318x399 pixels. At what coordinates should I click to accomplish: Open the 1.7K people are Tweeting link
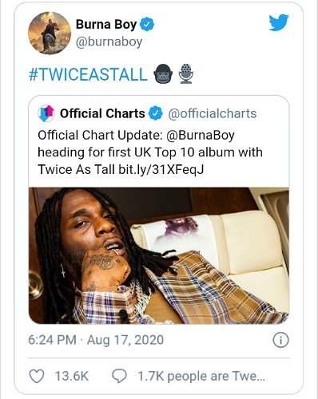[201, 376]
